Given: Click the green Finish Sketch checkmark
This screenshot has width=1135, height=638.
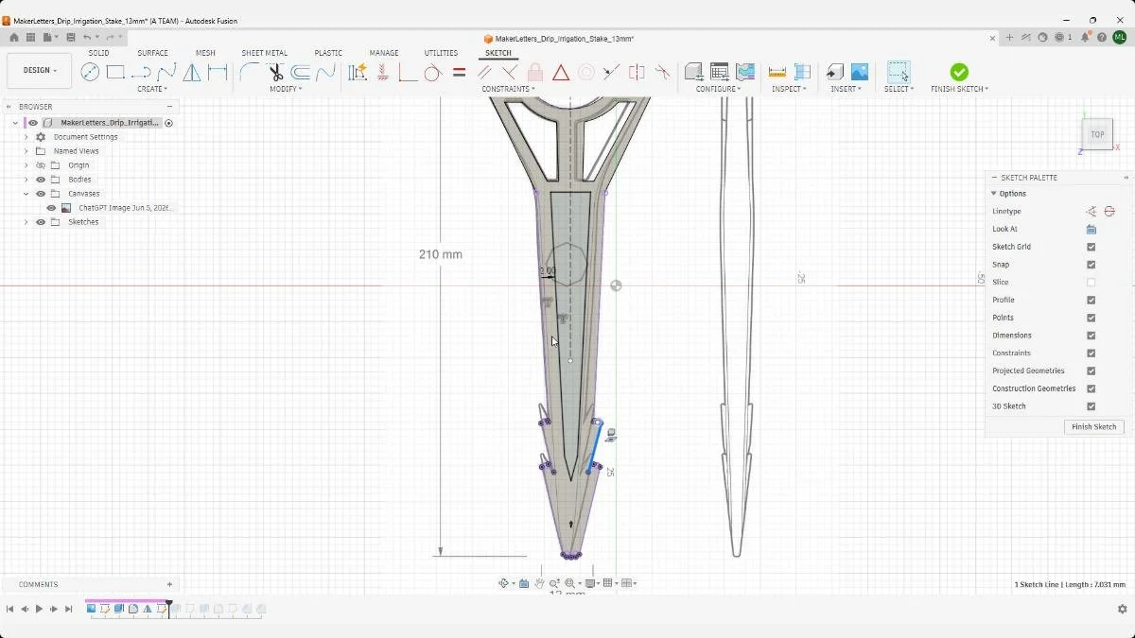Looking at the screenshot, I should click(959, 72).
